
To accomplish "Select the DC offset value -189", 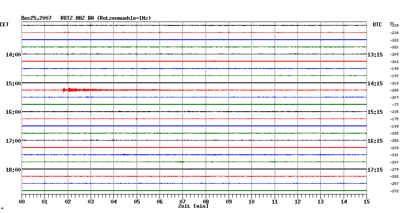I will tap(395, 126).
